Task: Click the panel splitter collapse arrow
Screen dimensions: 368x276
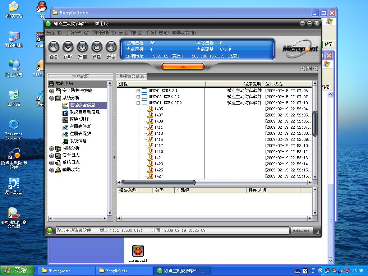Action: 114,157
